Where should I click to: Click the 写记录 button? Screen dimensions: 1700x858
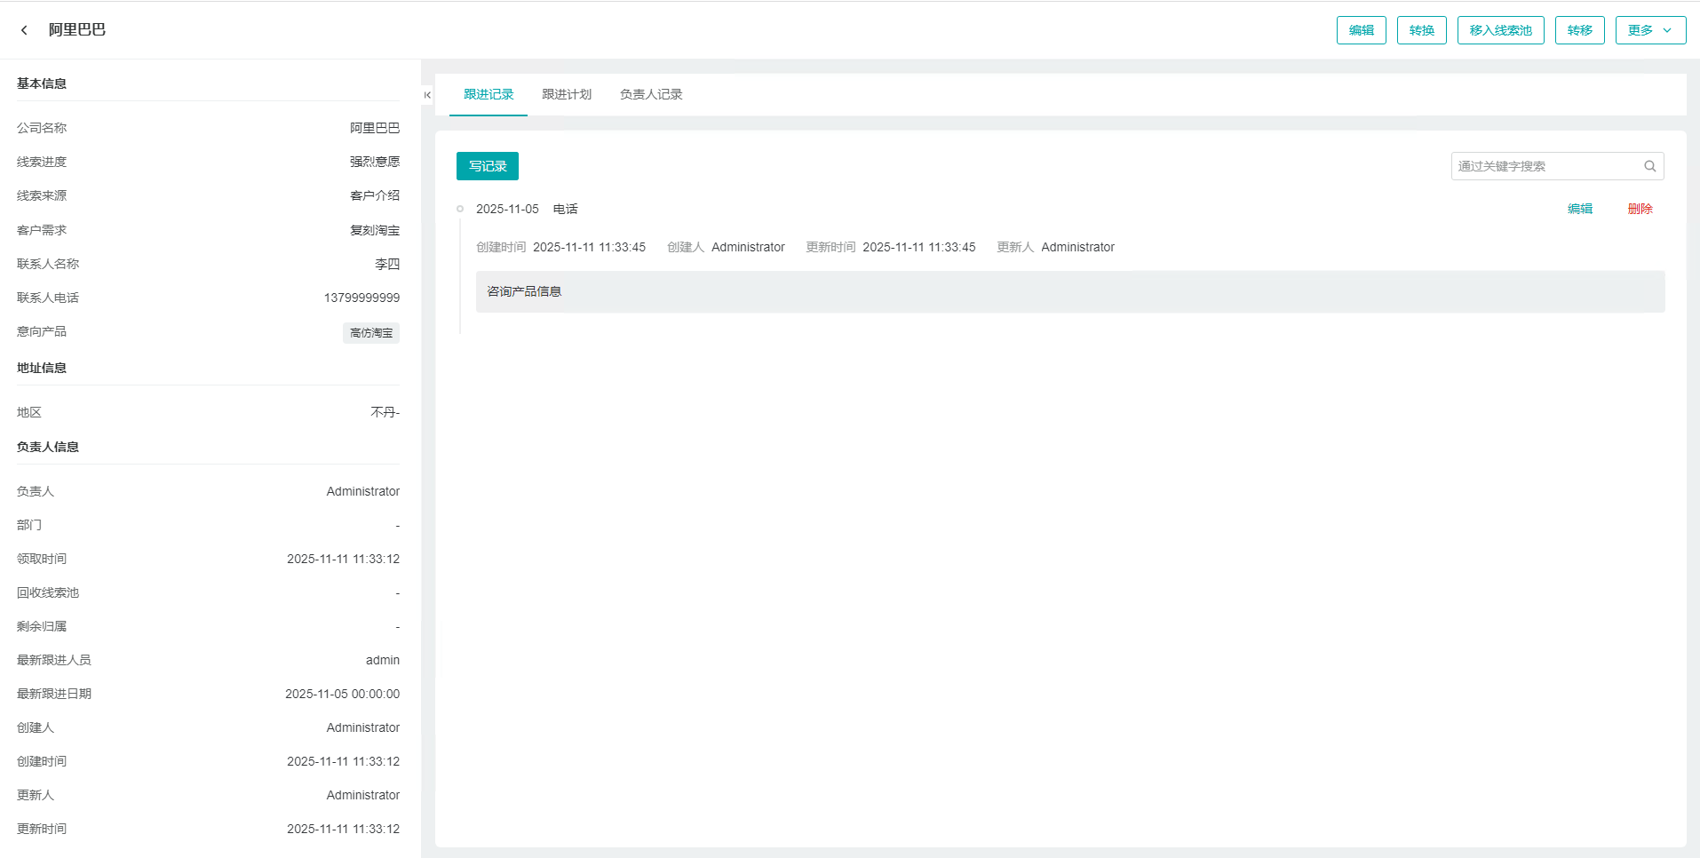coord(488,166)
